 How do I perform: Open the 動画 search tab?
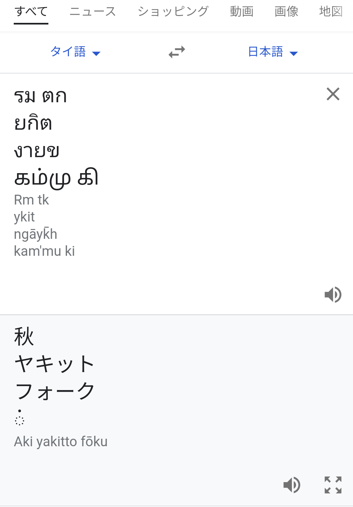point(242,12)
